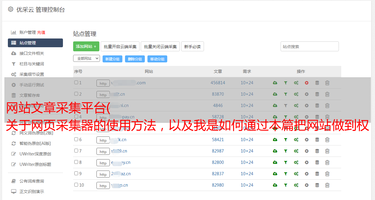Click the book icon beside 公有词库查询
This screenshot has height=200, width=375.
pyautogui.click(x=14, y=181)
